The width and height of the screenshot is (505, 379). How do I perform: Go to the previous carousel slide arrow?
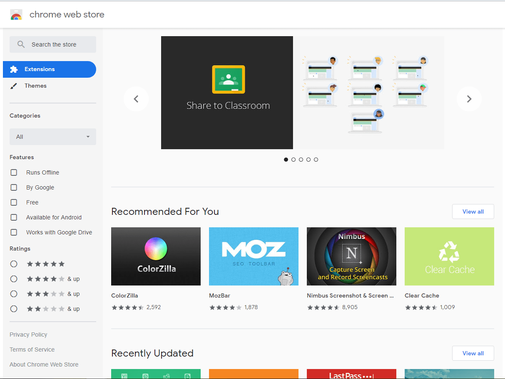[136, 99]
